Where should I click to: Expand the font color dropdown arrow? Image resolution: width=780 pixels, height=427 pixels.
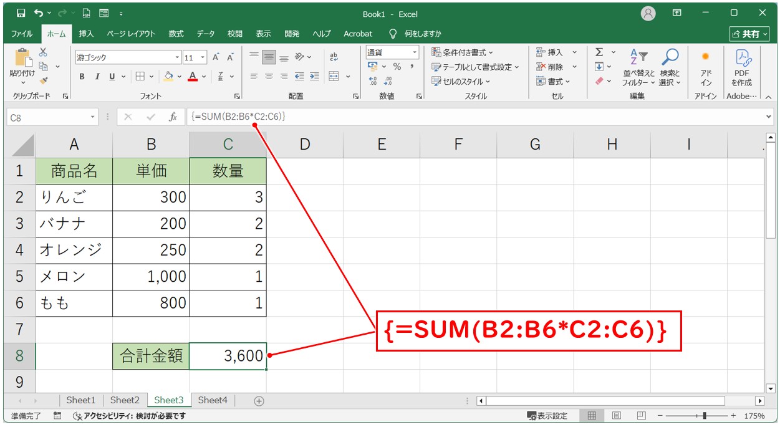205,77
